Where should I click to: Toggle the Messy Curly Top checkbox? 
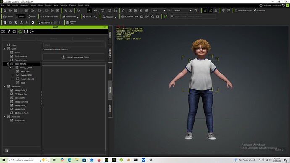[x=11, y=102]
